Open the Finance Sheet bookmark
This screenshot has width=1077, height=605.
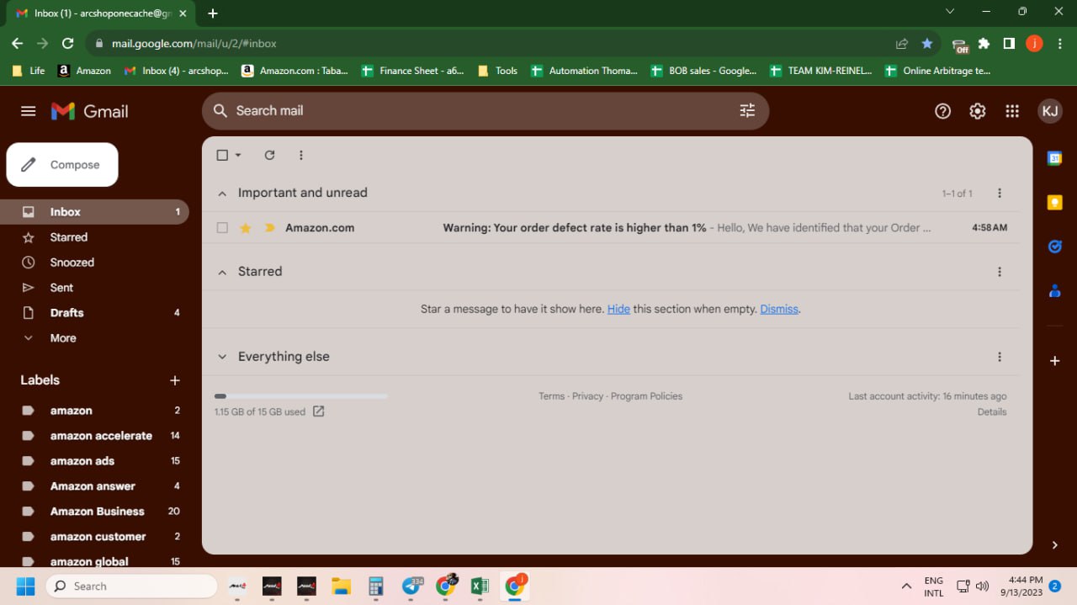point(412,71)
